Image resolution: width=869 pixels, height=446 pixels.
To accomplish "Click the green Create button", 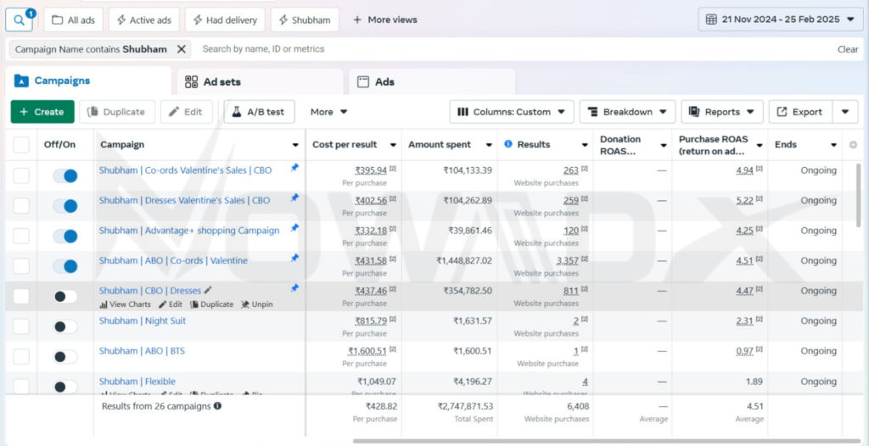I will click(x=42, y=112).
